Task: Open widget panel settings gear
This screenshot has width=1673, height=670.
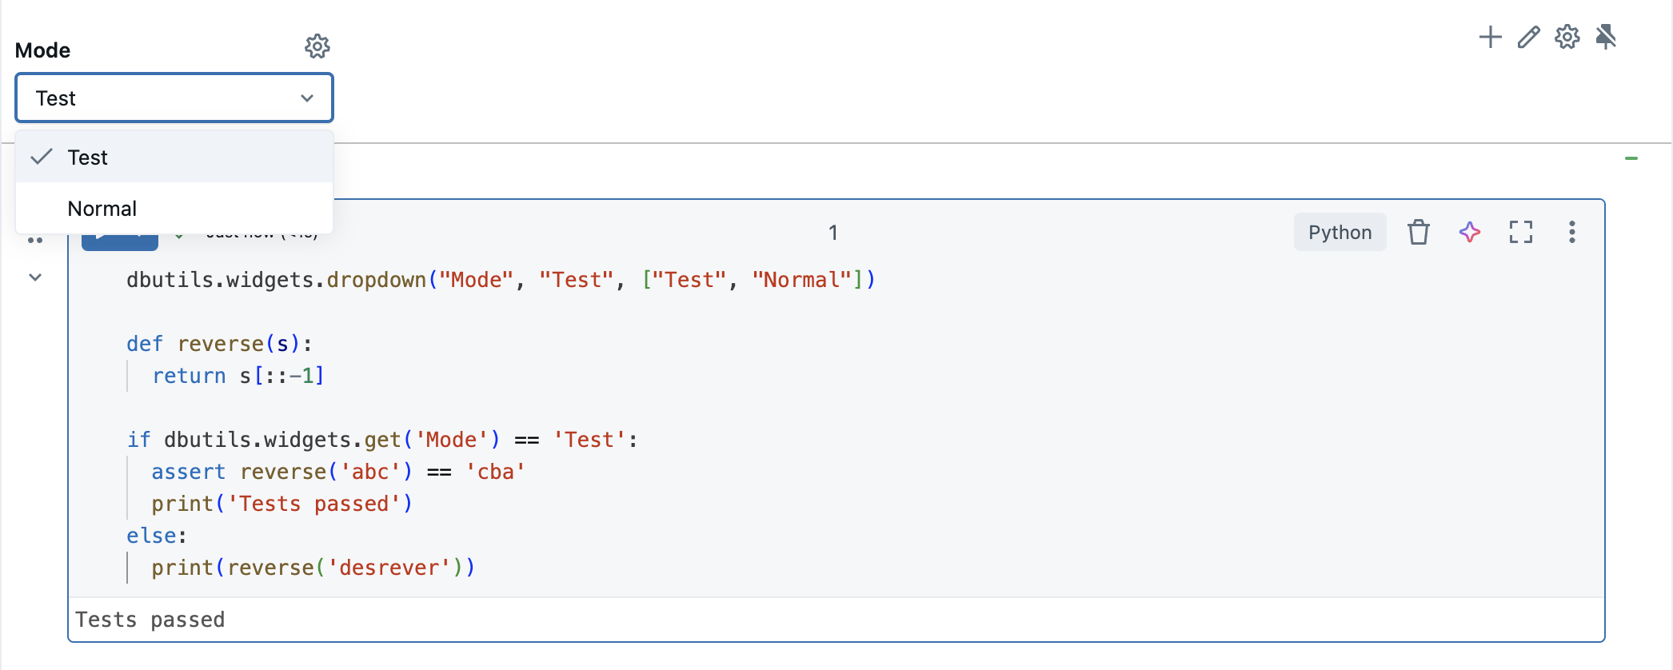Action: coord(1567,37)
